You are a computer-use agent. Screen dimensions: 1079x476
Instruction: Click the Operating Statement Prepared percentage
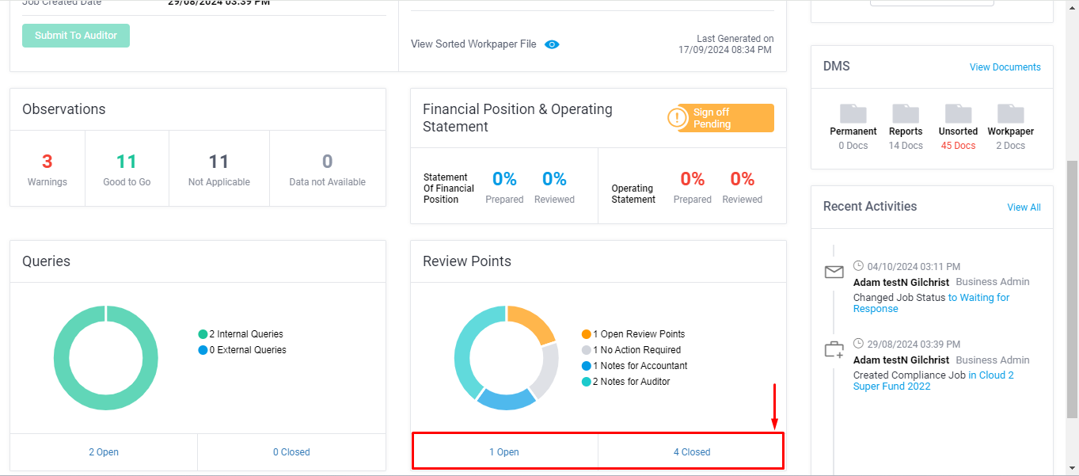click(693, 179)
